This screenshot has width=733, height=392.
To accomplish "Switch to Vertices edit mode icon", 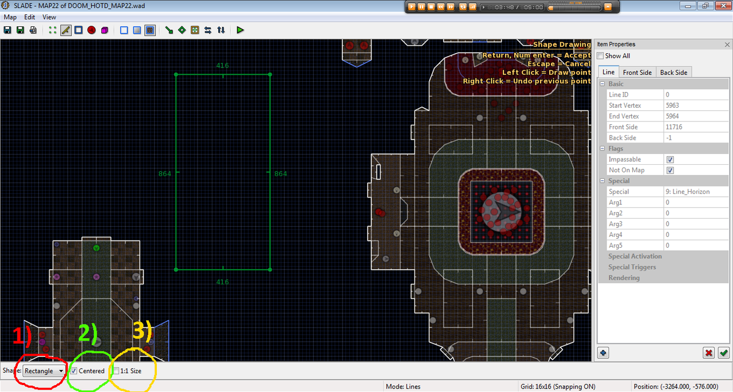I will click(x=53, y=30).
